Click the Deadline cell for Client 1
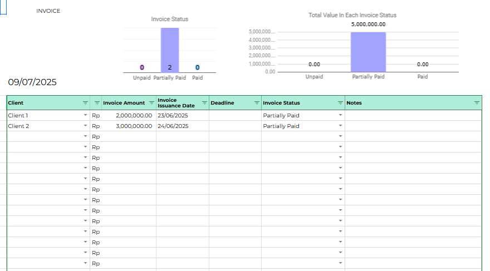490x271 pixels. click(x=235, y=116)
